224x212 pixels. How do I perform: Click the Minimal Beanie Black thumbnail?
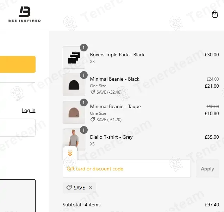[x=74, y=85]
